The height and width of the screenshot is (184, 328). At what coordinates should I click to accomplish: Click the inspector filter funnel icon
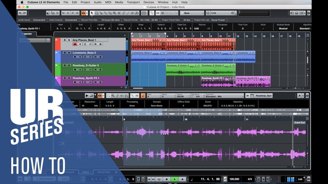pos(48,40)
